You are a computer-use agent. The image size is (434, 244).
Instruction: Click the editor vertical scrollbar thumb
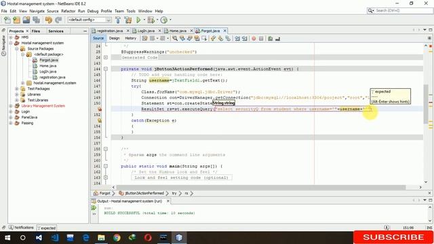[426, 104]
